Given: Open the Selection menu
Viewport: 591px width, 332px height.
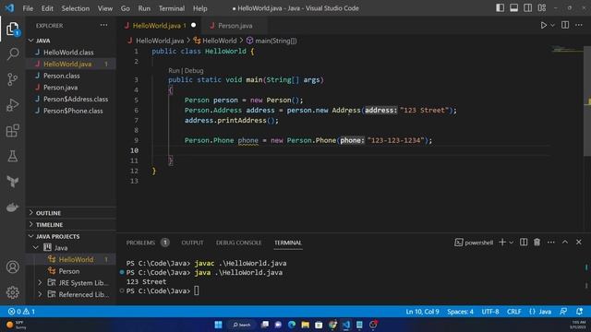Looking at the screenshot, I should 76,8.
